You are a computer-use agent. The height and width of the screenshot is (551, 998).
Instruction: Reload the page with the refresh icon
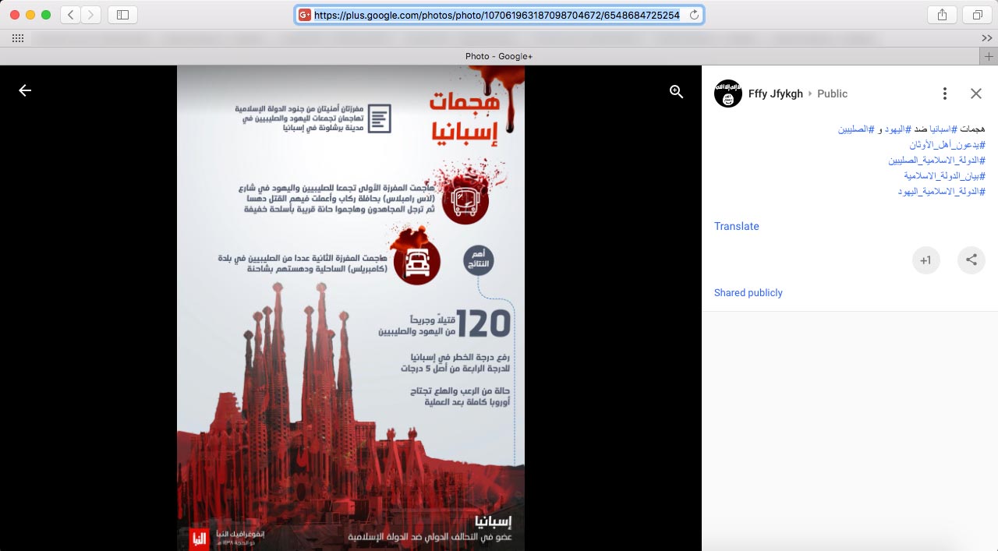coord(693,15)
